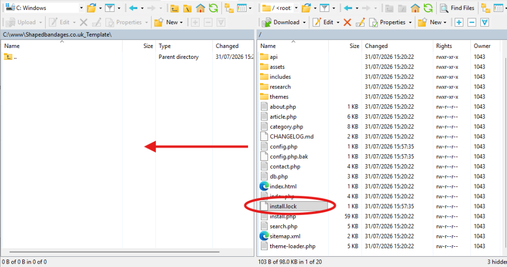Image resolution: width=507 pixels, height=267 pixels.
Task: Click the local path bar C:\www\Shapedbandages.co.uk_Template\
Action: [x=127, y=35]
